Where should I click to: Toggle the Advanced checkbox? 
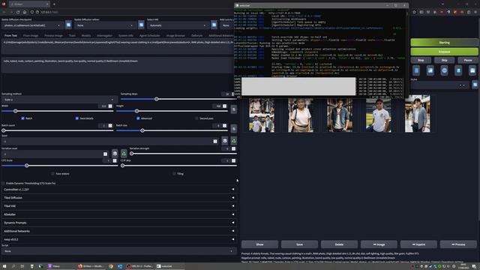click(138, 118)
